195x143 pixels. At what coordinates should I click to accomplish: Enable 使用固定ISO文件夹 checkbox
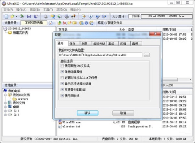(x=62, y=66)
